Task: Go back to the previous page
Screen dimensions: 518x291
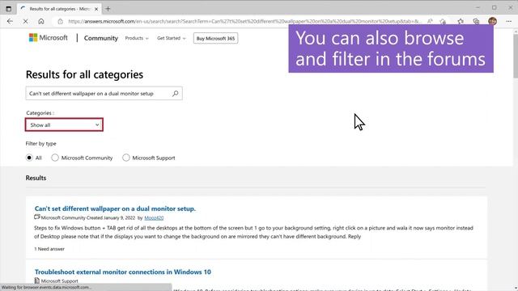Action: pyautogui.click(x=10, y=22)
